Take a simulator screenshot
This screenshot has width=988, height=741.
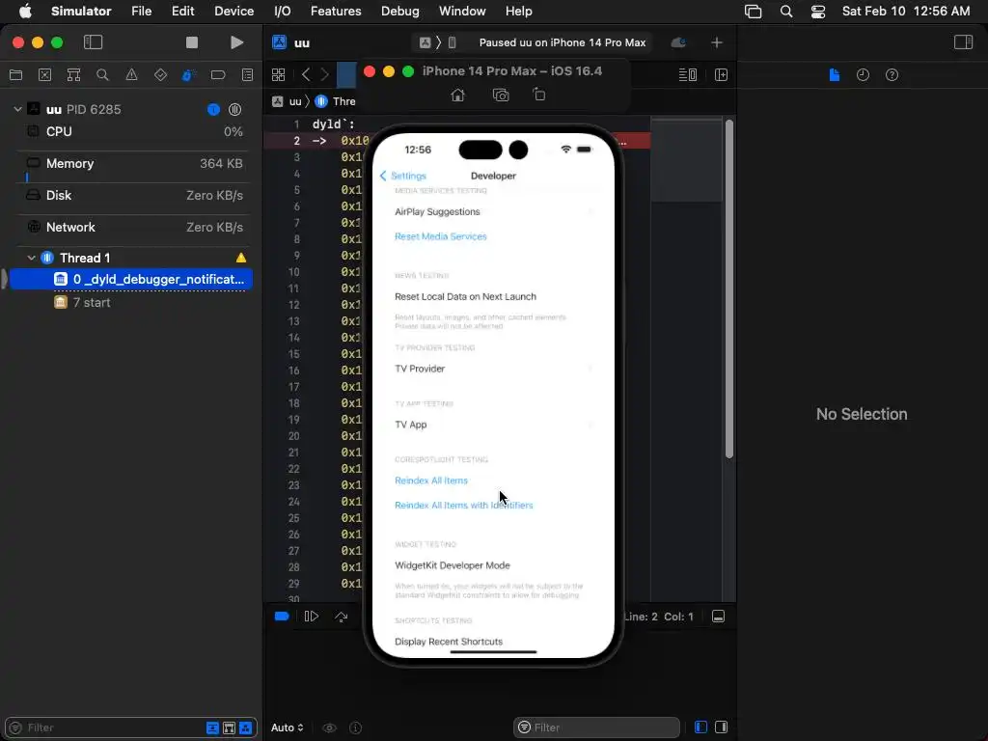501,96
